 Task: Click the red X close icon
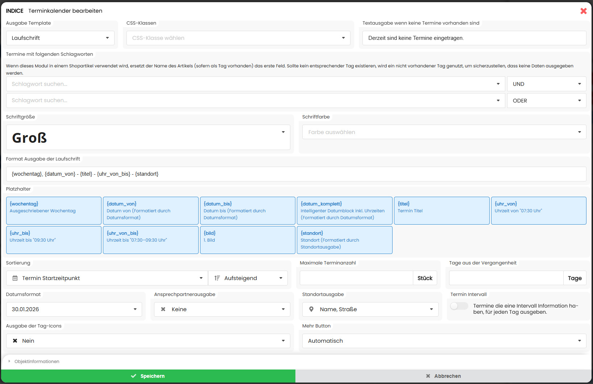click(x=583, y=11)
